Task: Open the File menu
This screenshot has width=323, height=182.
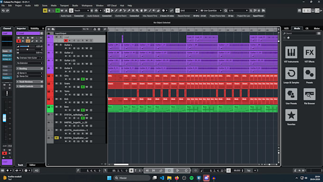Action: [x=3, y=6]
